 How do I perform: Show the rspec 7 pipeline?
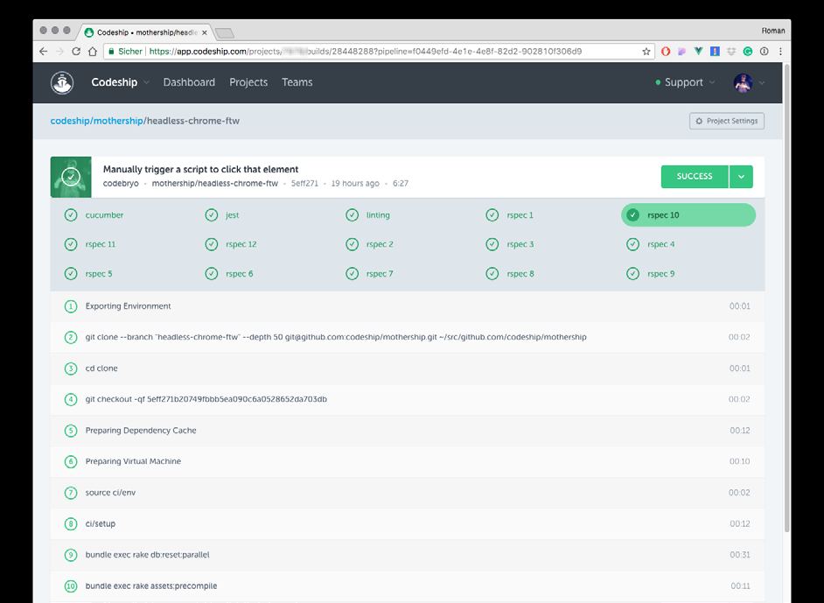369,274
